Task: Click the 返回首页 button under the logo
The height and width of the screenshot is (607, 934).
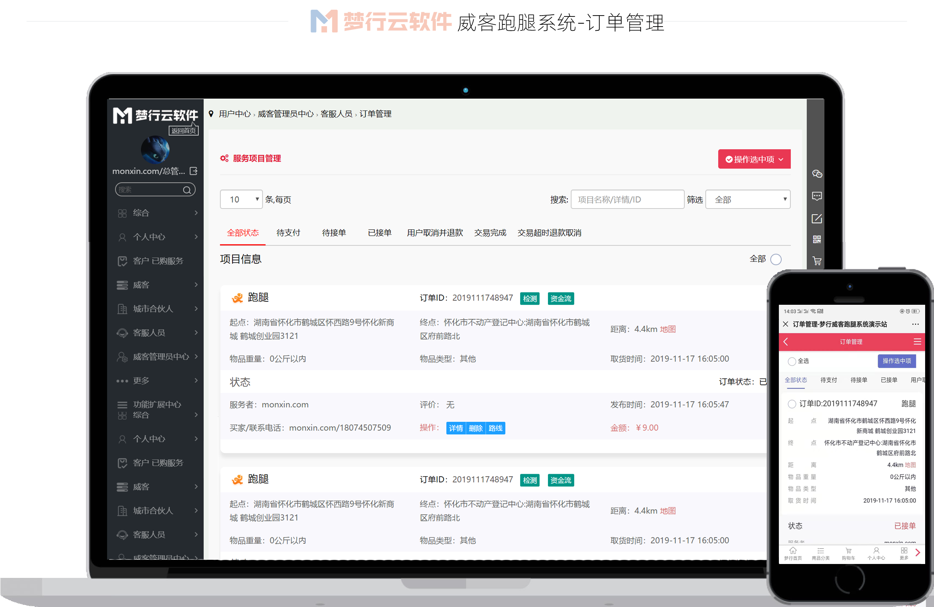Action: click(x=183, y=131)
